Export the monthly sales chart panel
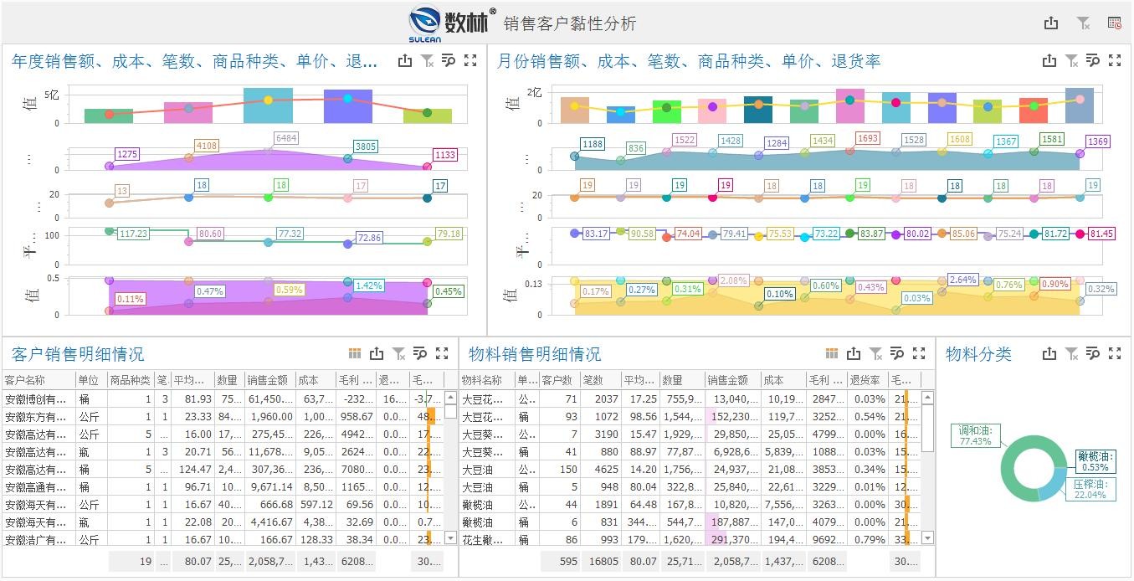Screen dimensions: 1134x581 (1049, 60)
